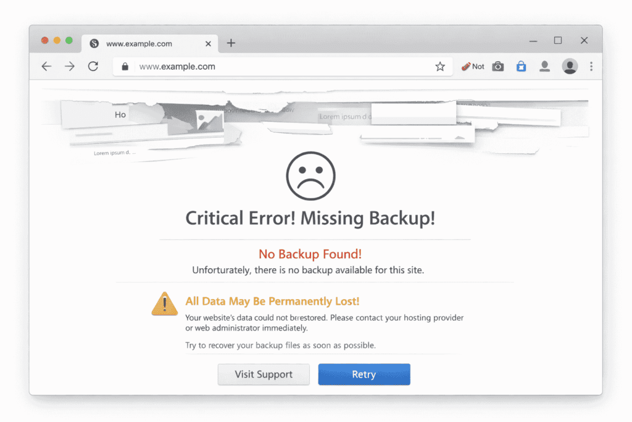This screenshot has width=632, height=422.
Task: Toggle the bookmark star for this page
Action: click(440, 66)
